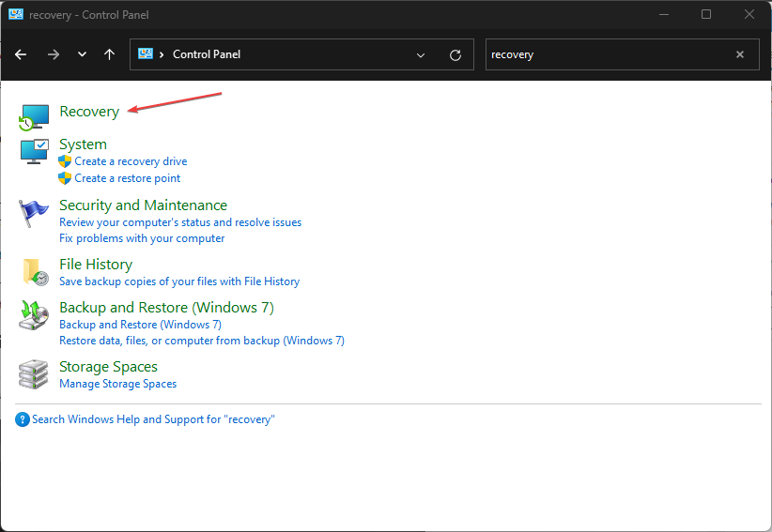Click the System computer icon
The height and width of the screenshot is (532, 772).
[x=34, y=150]
